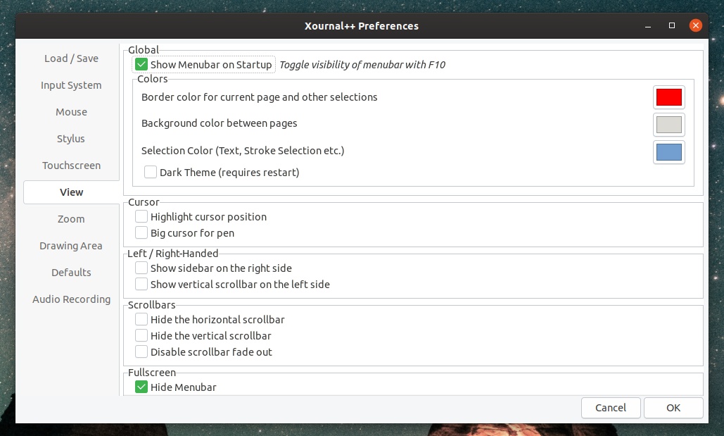Image resolution: width=724 pixels, height=436 pixels.
Task: Enable the Dark Theme option
Action: pos(151,171)
